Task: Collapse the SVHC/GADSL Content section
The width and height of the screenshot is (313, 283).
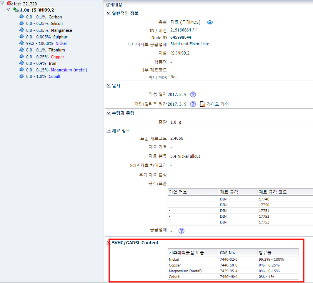Action: click(108, 243)
